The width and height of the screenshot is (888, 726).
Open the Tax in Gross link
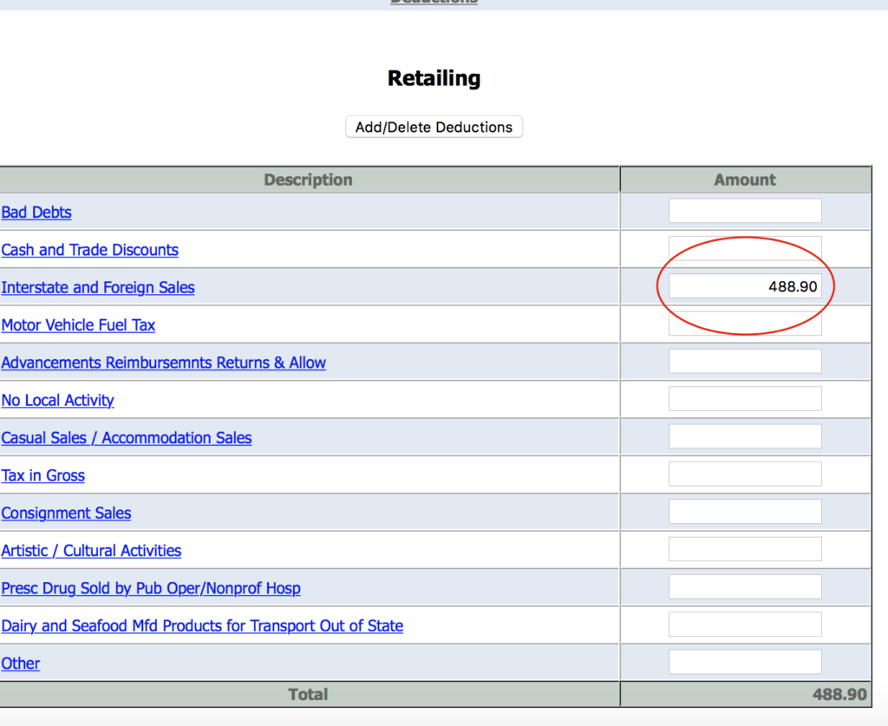click(42, 475)
